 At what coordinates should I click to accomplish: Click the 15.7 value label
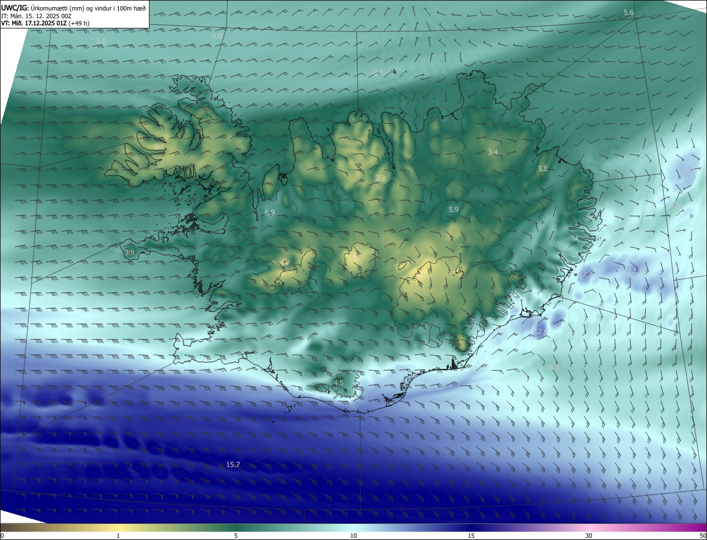(x=233, y=465)
